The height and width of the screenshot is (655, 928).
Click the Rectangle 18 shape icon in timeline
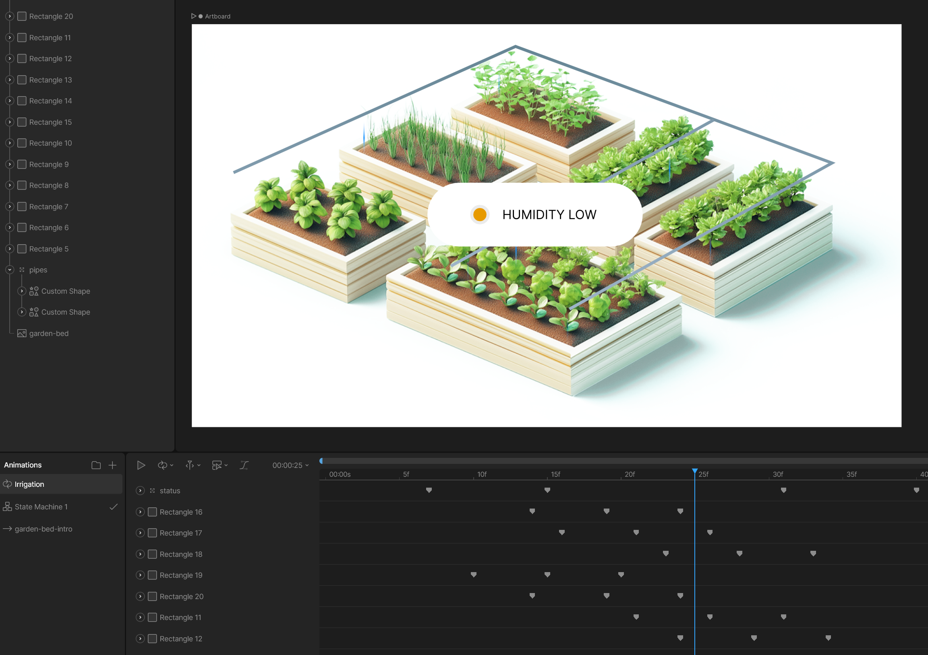coord(152,554)
